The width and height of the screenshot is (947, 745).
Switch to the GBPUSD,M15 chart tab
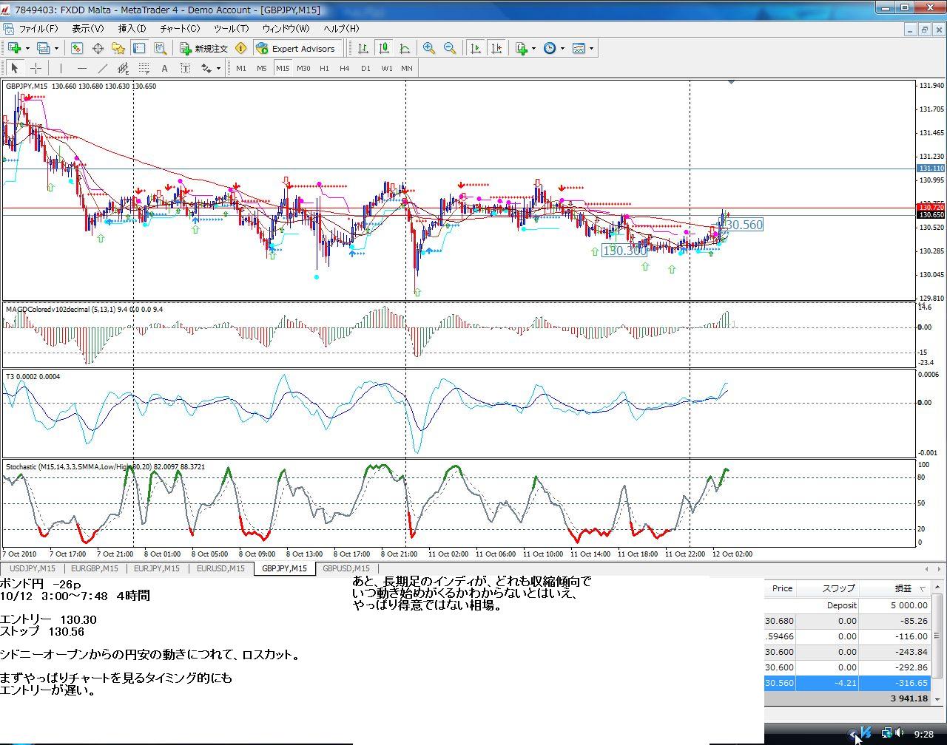tap(346, 568)
